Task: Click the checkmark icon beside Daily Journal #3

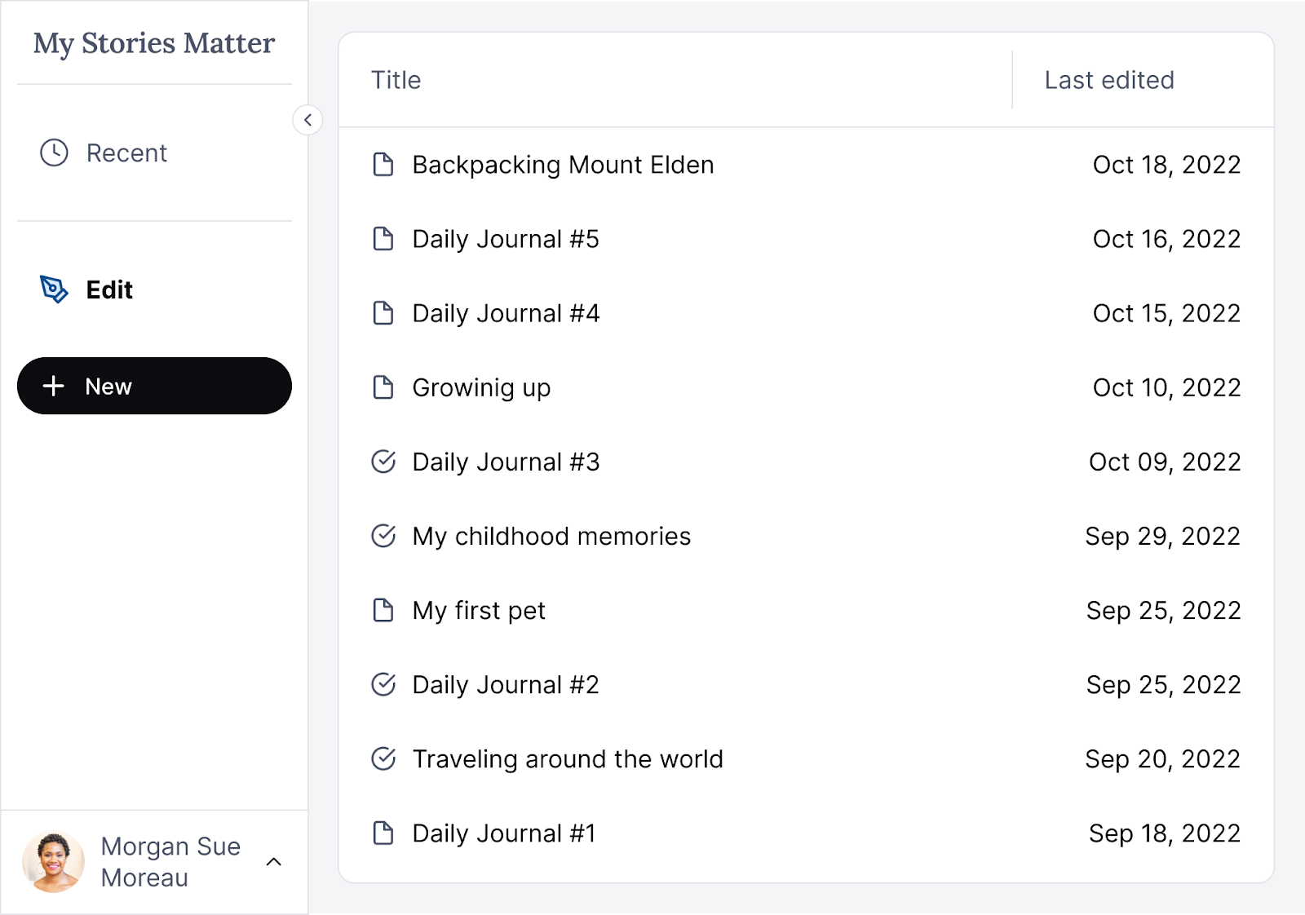Action: point(383,462)
